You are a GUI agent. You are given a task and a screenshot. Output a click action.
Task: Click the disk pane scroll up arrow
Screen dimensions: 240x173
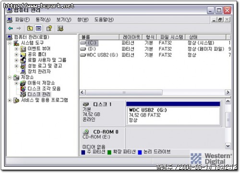point(228,101)
